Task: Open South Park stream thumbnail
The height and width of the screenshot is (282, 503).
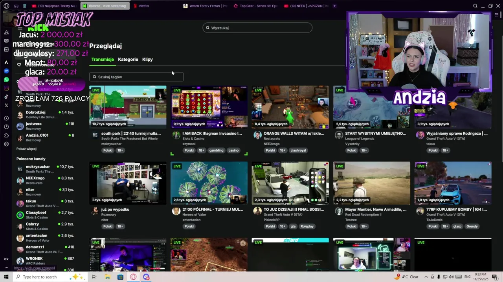Action: pyautogui.click(x=128, y=107)
